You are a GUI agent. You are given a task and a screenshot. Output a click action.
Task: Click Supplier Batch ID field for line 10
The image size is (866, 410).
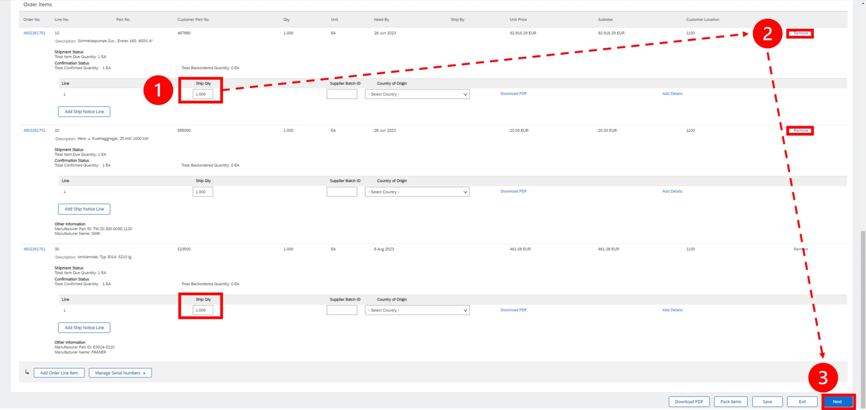click(342, 95)
